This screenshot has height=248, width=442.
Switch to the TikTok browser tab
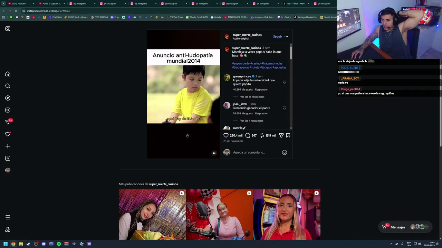(x=295, y=3)
